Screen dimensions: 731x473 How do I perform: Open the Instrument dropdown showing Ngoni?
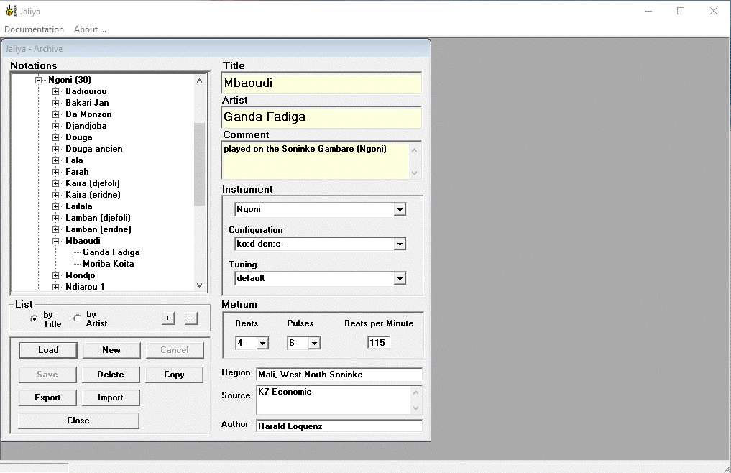pos(399,209)
